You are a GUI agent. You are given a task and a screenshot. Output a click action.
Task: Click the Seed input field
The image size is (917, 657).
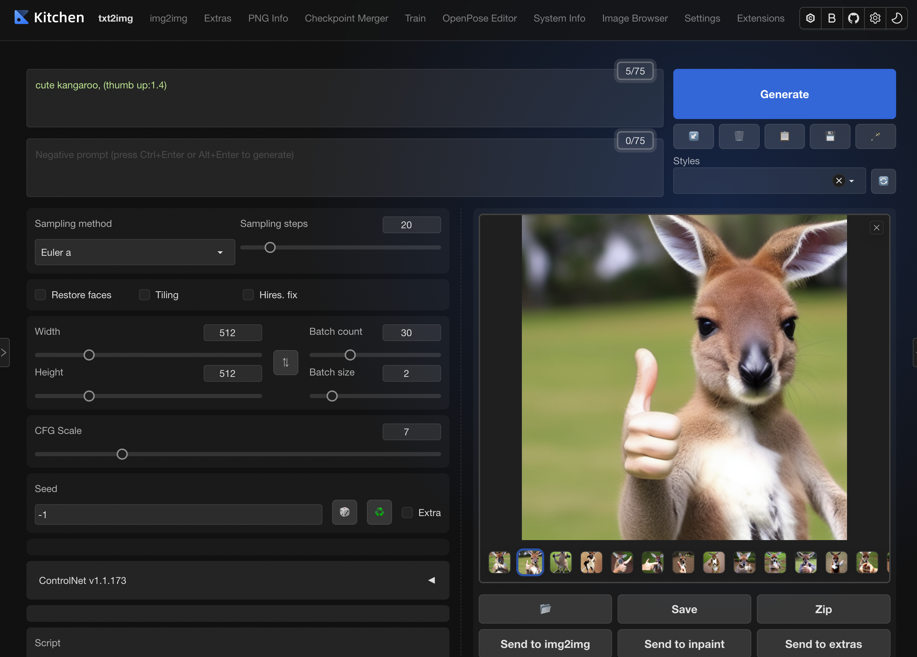point(178,514)
